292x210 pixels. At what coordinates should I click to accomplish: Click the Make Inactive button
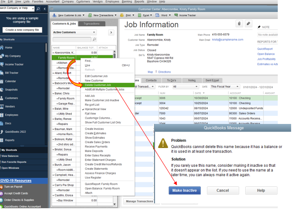pos(185,190)
